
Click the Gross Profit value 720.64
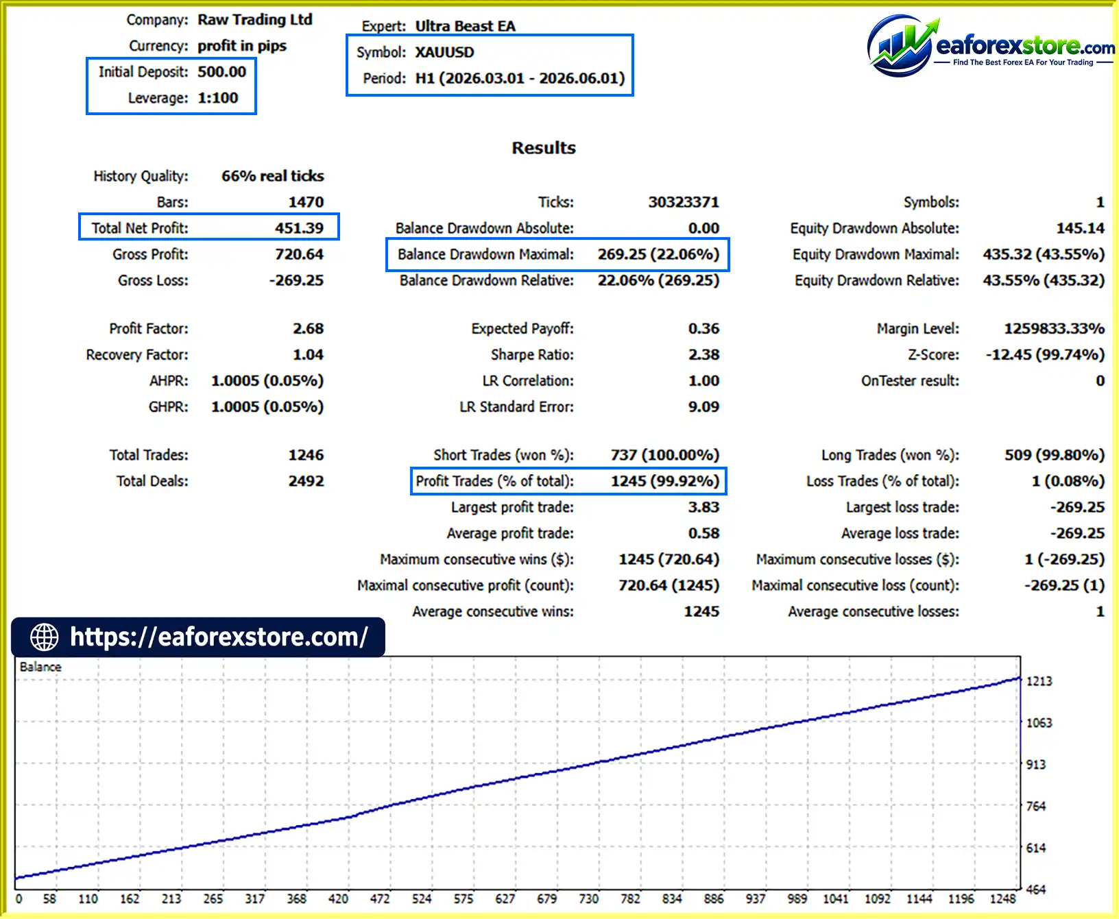[299, 254]
